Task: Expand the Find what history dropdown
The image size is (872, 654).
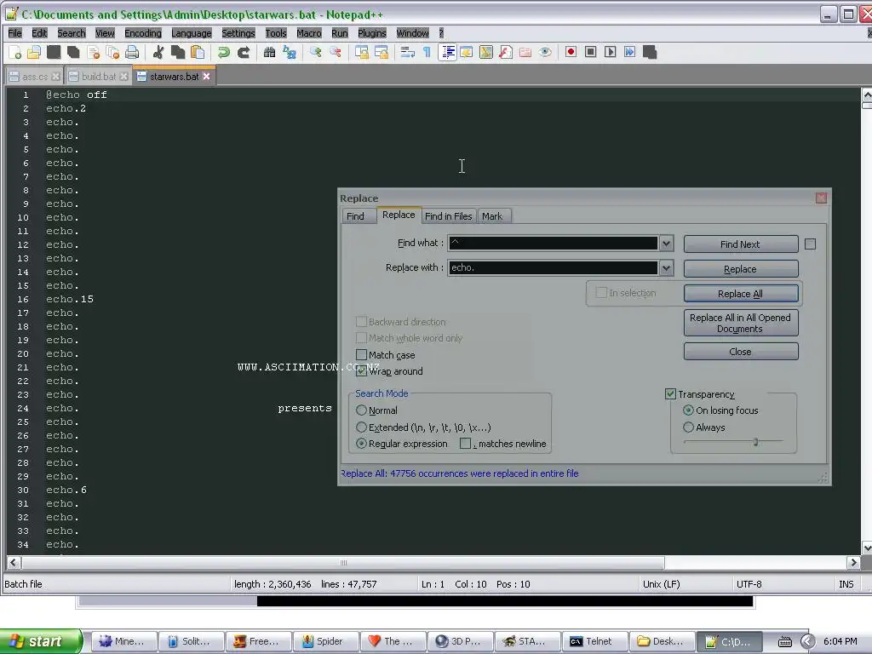Action: pos(666,243)
